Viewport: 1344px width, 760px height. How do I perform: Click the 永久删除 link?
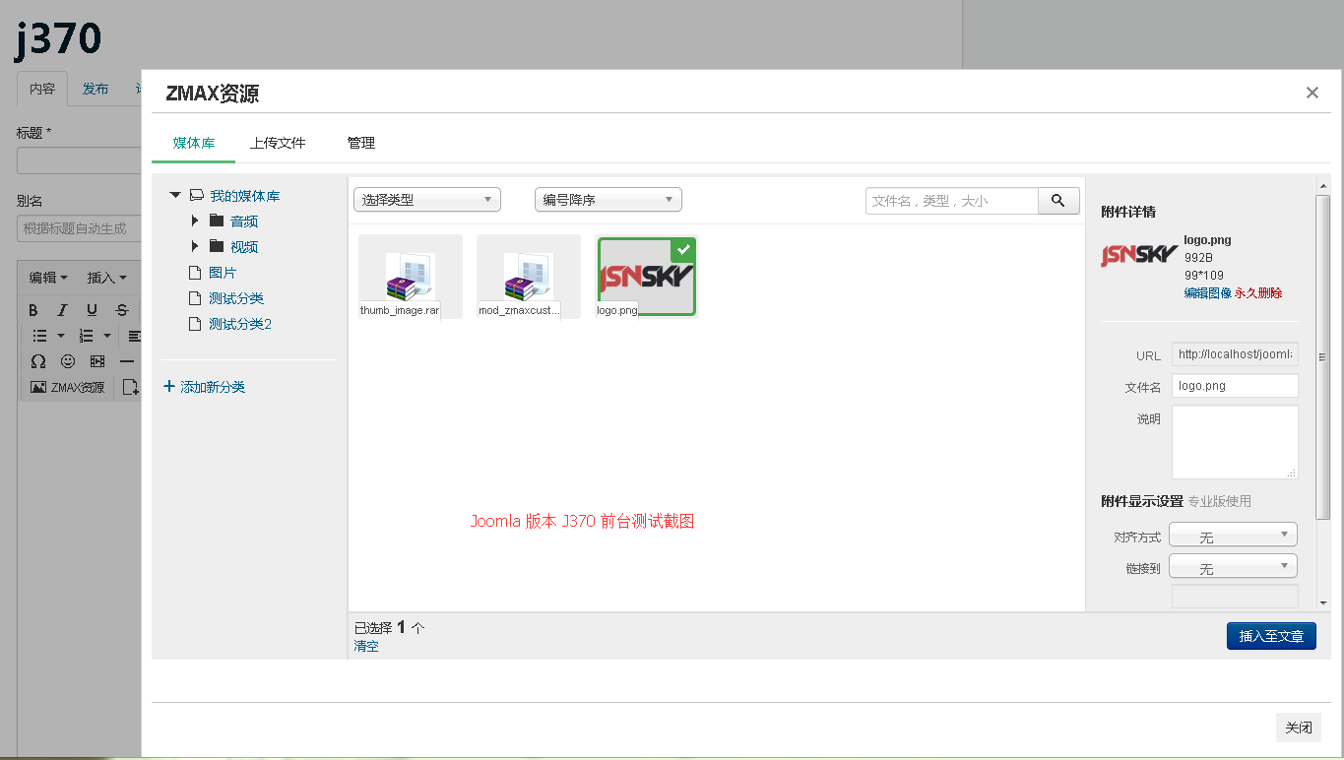tap(1258, 293)
